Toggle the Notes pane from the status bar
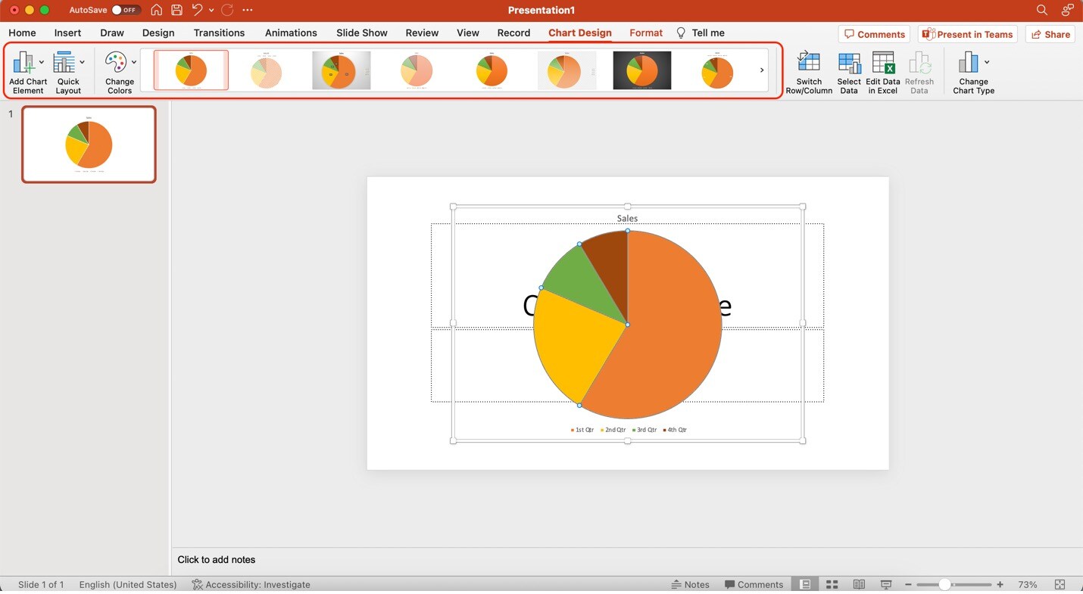Image resolution: width=1083 pixels, height=594 pixels. tap(690, 584)
